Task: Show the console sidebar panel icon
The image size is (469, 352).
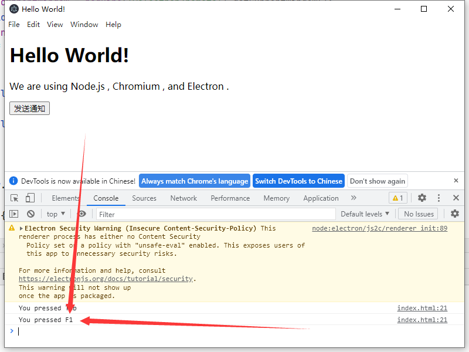Action: coord(13,214)
